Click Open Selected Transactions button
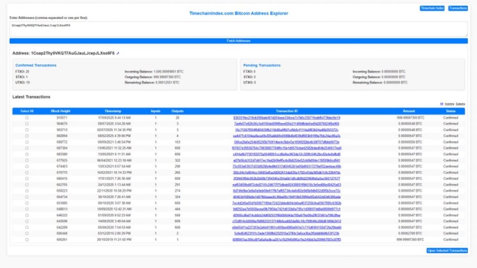477x268 pixels. pyautogui.click(x=447, y=251)
